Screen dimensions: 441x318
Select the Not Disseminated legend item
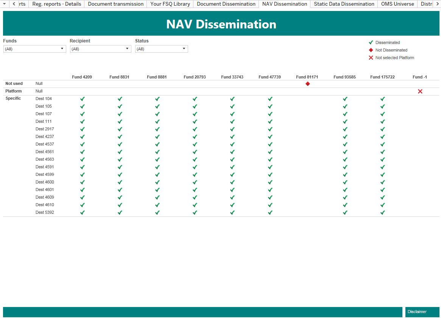coord(391,50)
